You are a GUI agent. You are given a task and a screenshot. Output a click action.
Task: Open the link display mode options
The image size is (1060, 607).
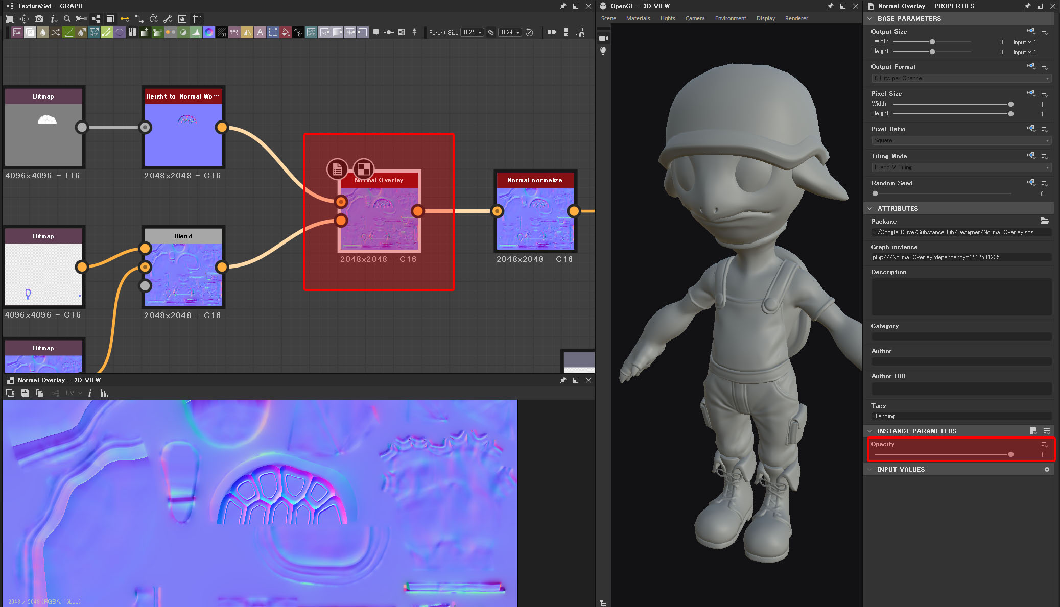coord(125,19)
